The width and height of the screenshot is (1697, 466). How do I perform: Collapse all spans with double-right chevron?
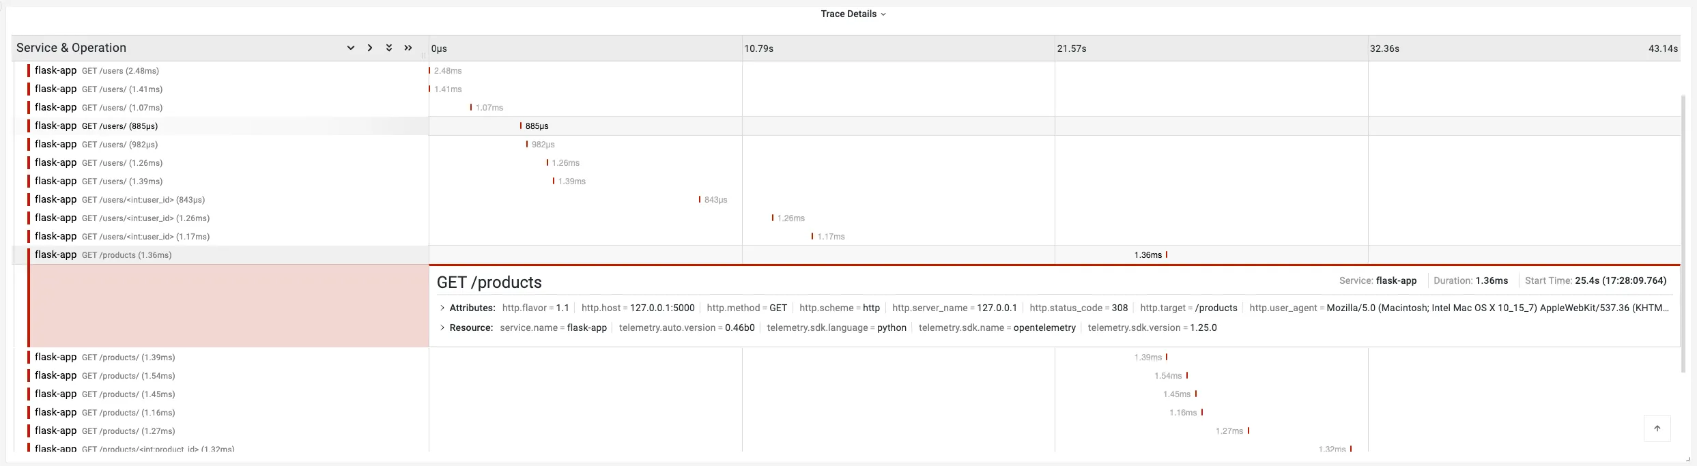click(x=408, y=48)
